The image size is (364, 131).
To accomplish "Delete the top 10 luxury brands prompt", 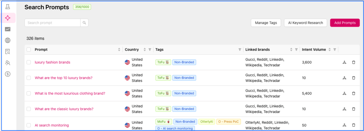I will point(353,78).
